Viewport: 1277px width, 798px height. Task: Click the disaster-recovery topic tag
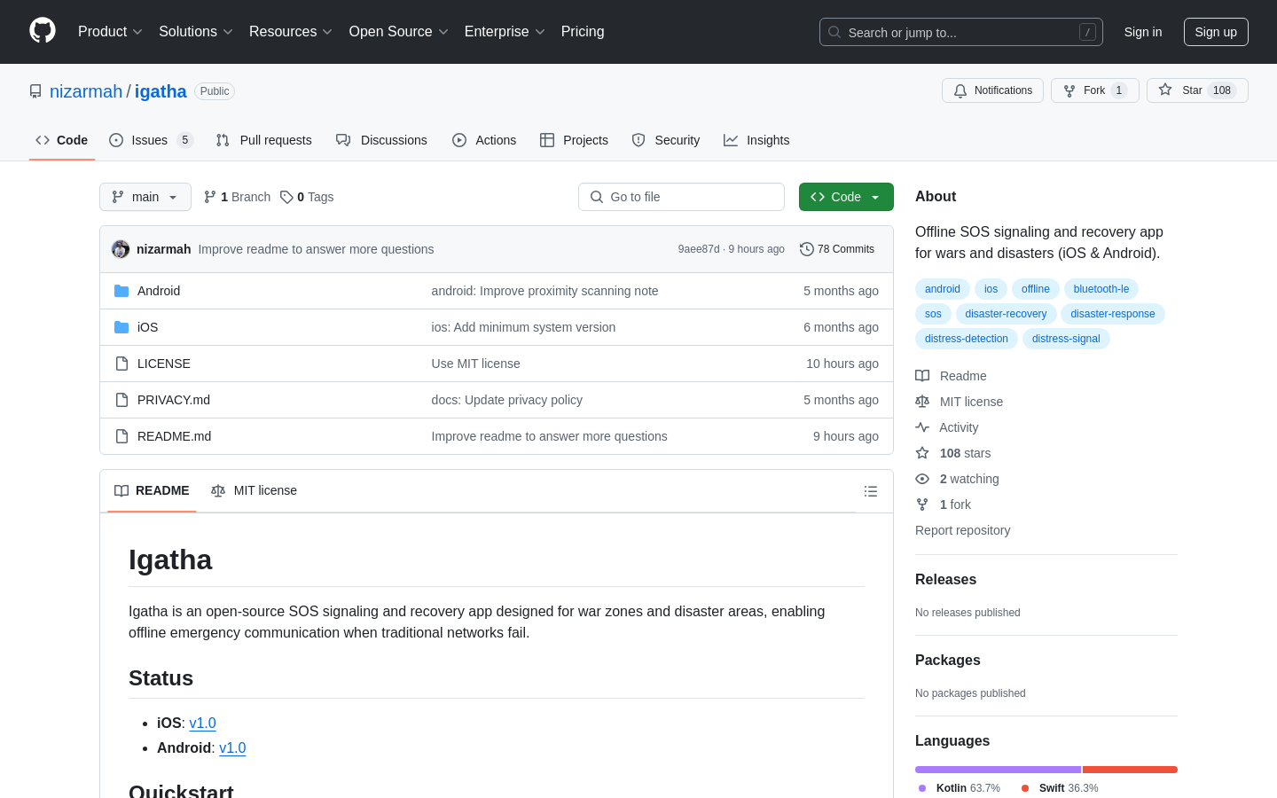pos(1006,314)
